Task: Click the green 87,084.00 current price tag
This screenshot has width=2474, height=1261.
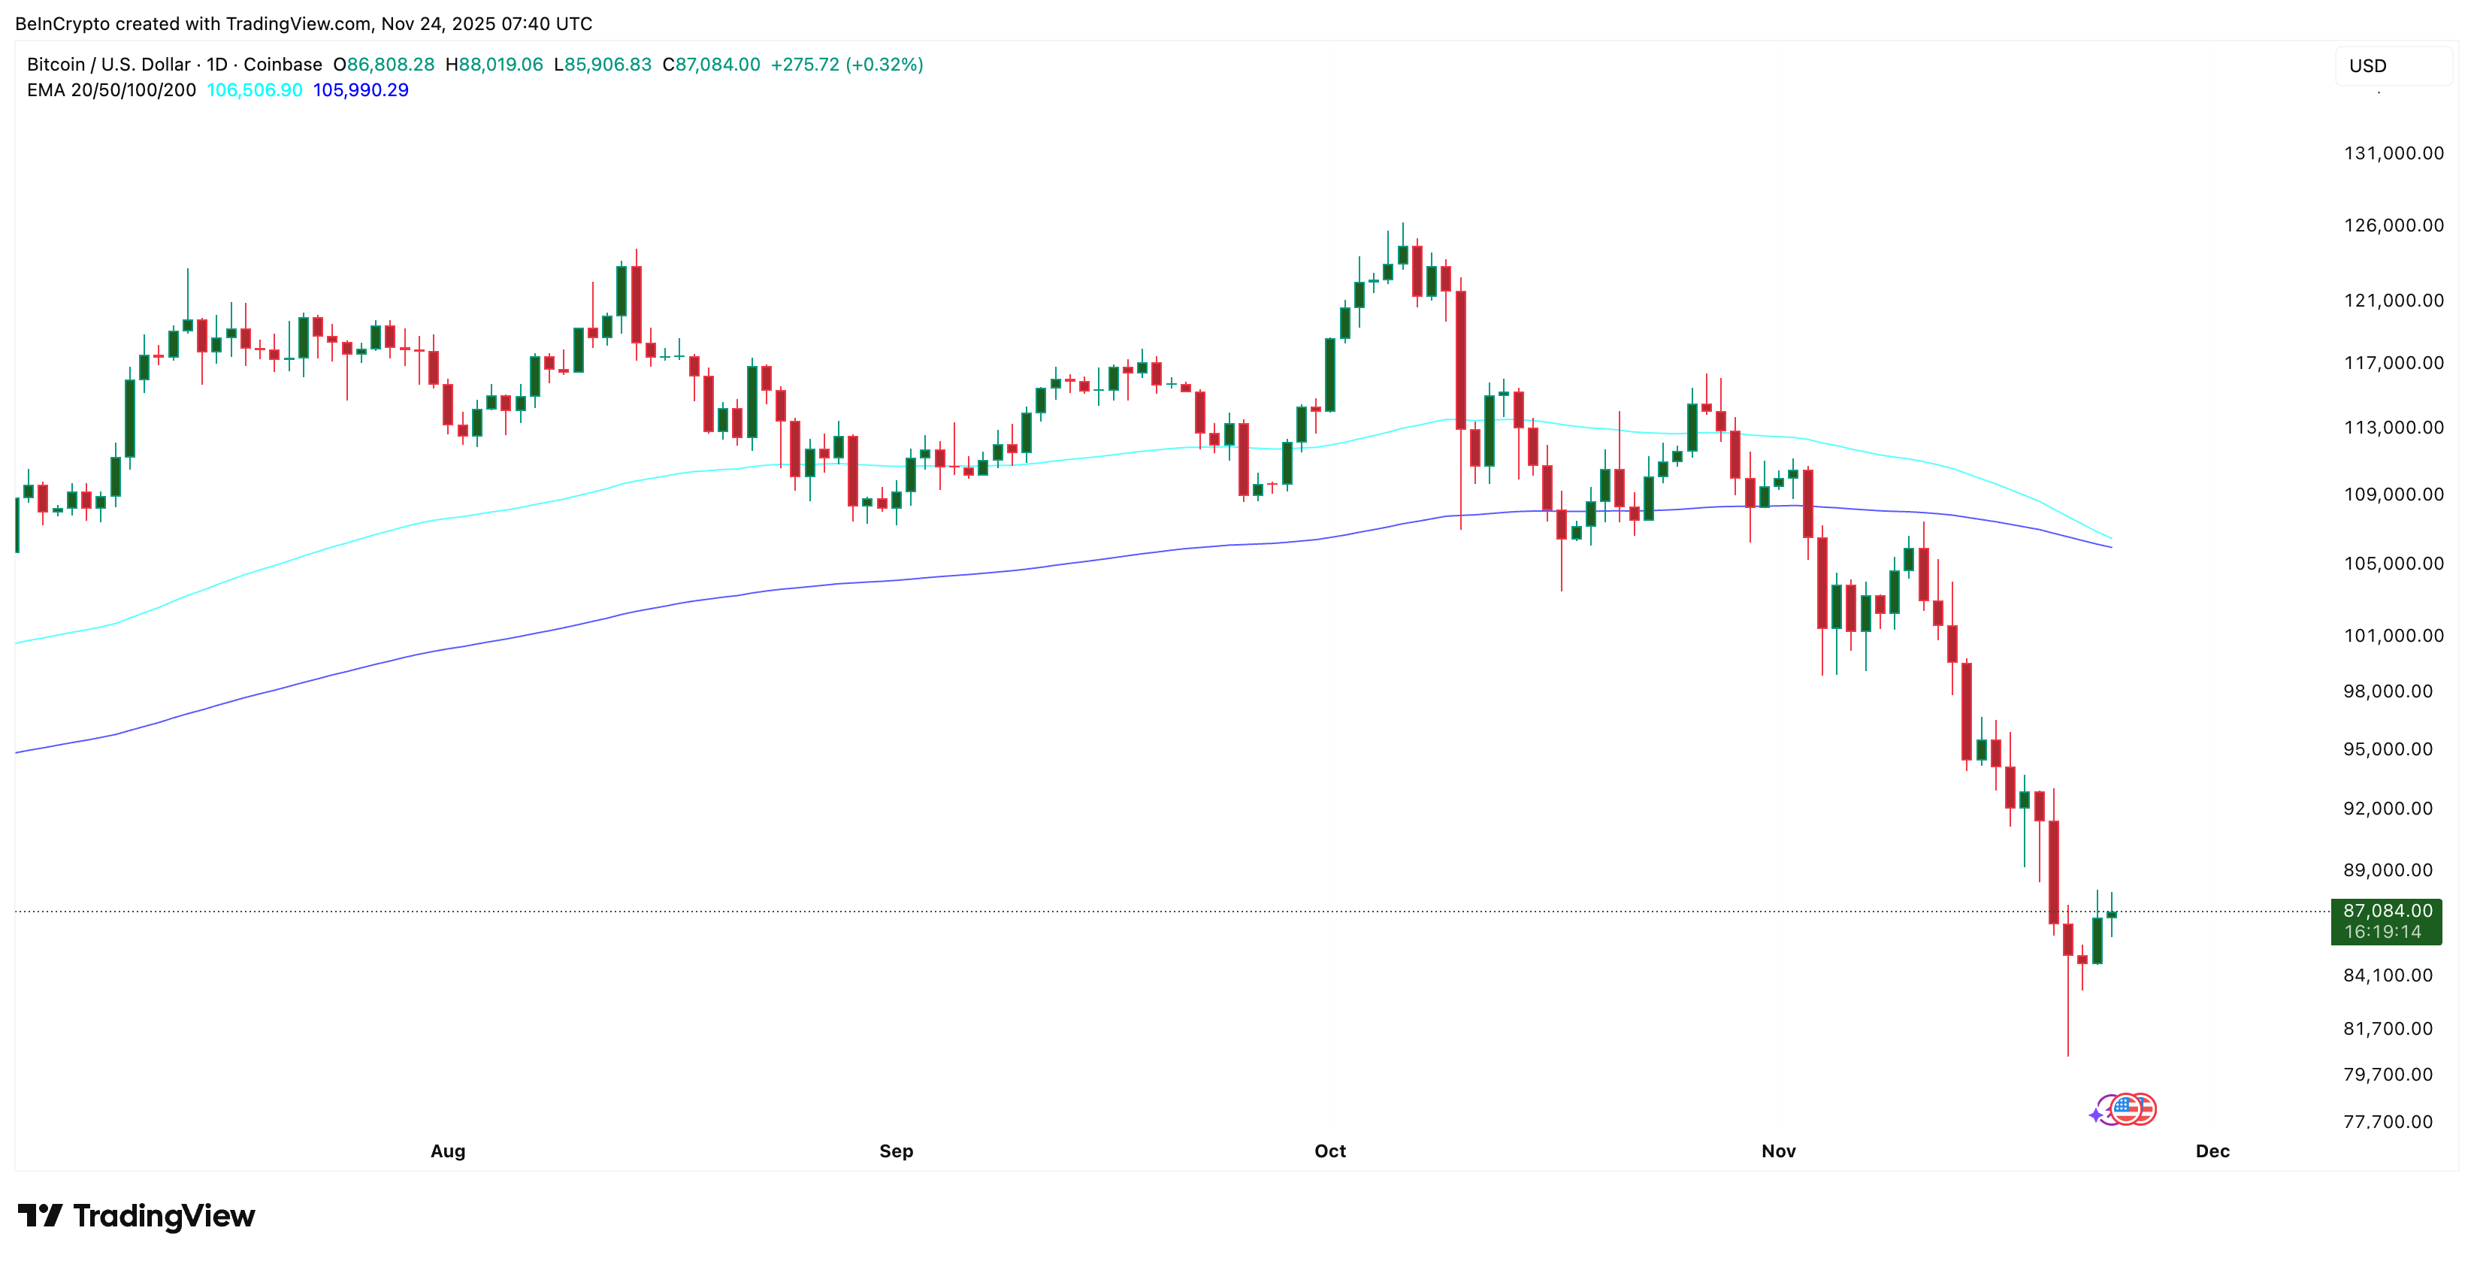Action: click(x=2387, y=921)
